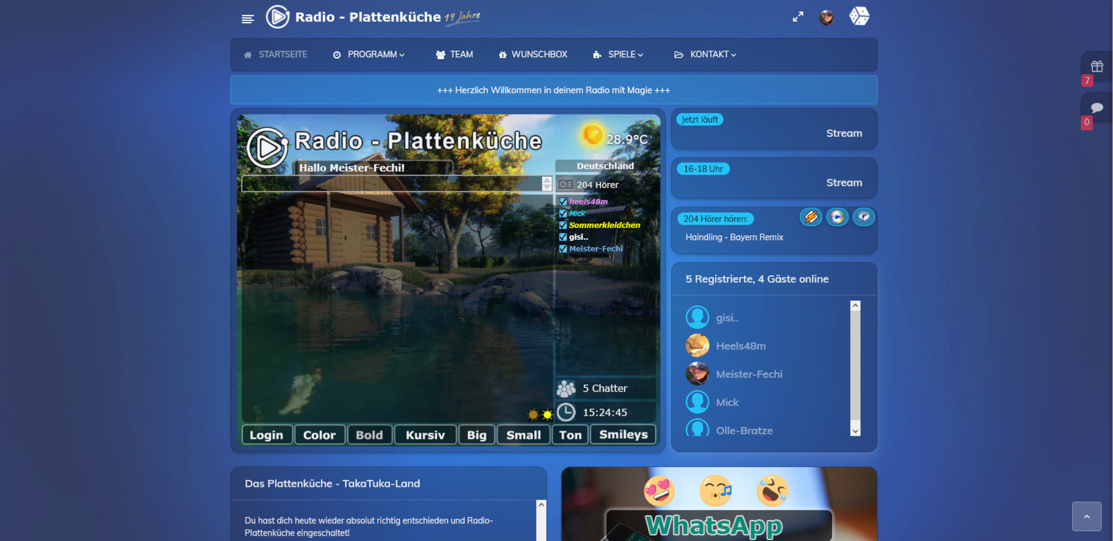Click the chat player's large play logo
Screen dimensions: 1113x541
(268, 147)
